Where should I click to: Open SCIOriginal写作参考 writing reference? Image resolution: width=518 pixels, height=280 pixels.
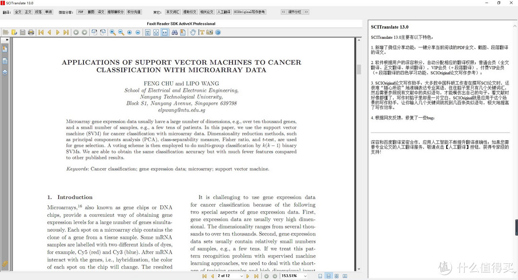[x=249, y=12]
